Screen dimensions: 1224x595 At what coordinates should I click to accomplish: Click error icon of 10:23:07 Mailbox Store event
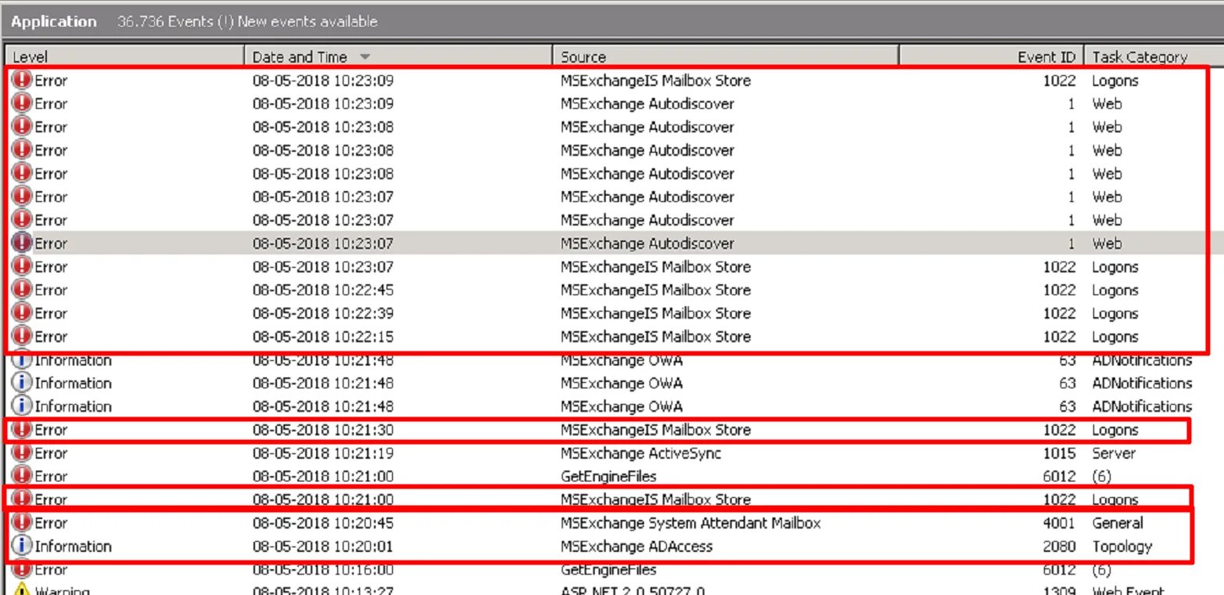[23, 266]
